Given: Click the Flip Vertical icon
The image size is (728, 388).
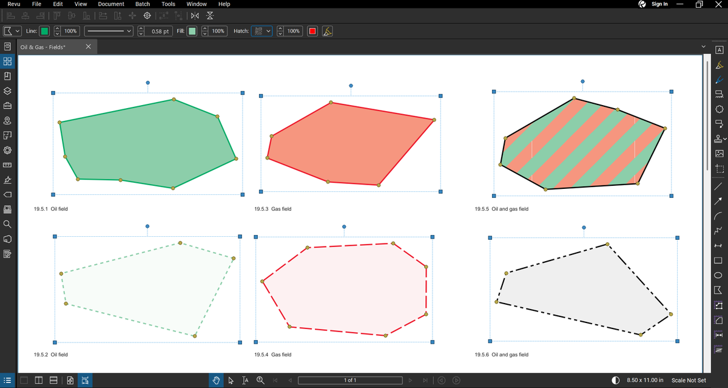Looking at the screenshot, I should tap(210, 16).
